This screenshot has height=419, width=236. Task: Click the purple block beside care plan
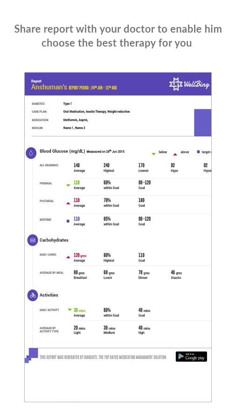[x=202, y=122]
